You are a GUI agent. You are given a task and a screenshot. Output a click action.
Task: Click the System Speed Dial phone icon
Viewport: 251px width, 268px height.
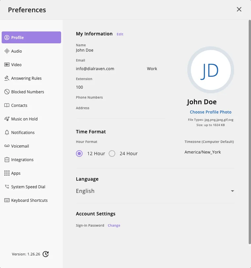[x=7, y=187]
